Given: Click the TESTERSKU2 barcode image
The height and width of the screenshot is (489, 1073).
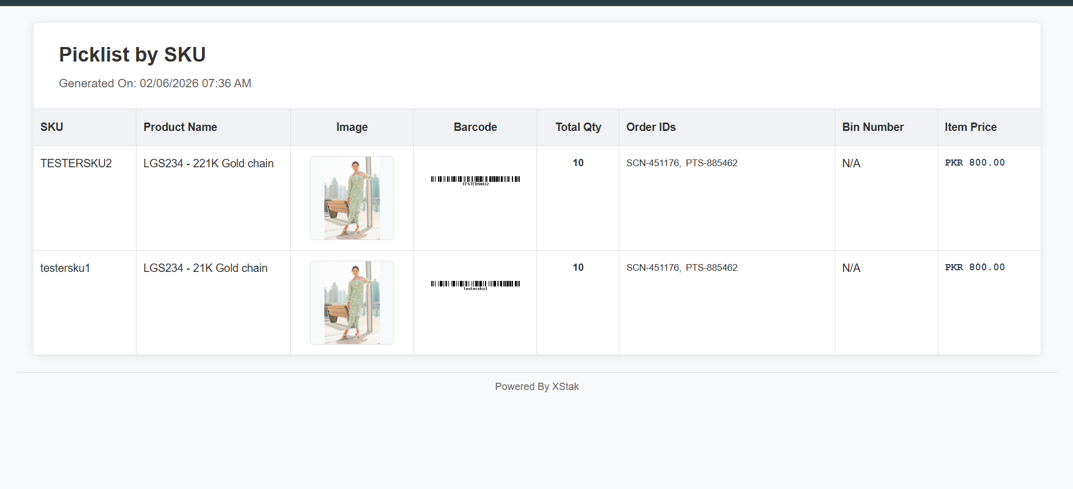Looking at the screenshot, I should click(x=475, y=180).
